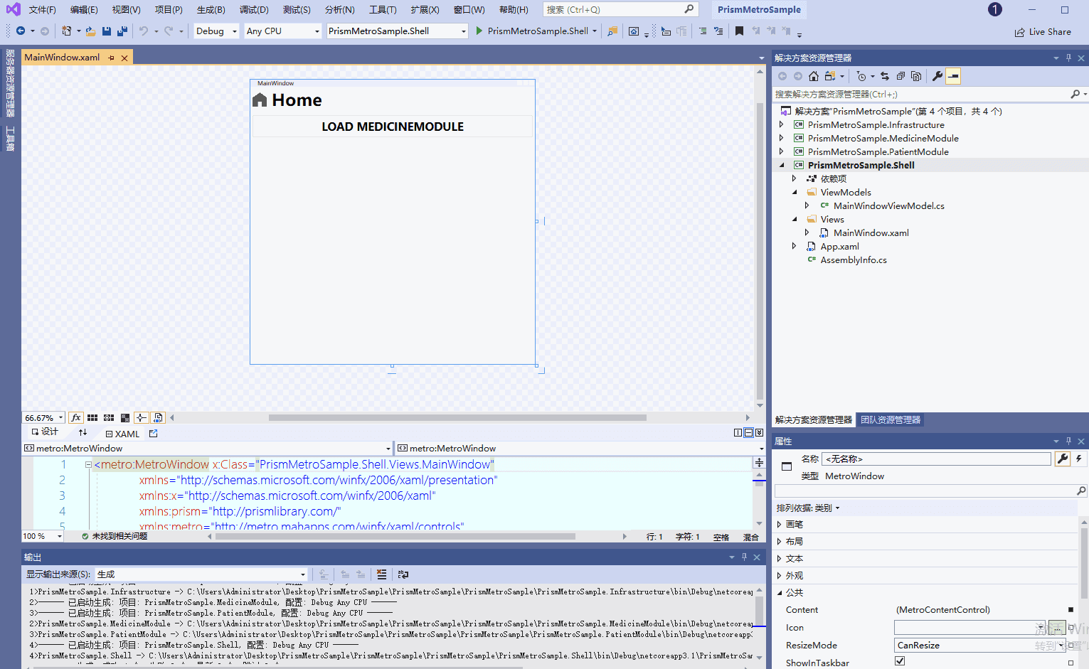Click LOAD MEDICINEMODULE button in designer

click(x=393, y=127)
